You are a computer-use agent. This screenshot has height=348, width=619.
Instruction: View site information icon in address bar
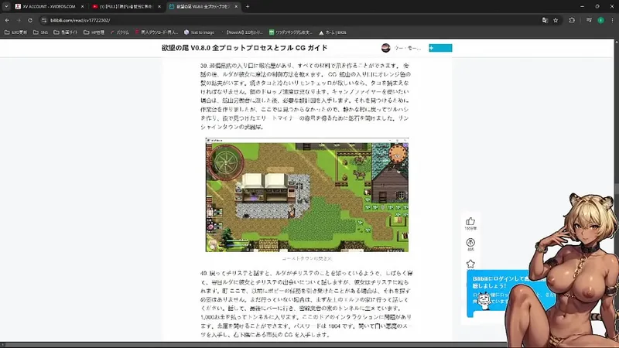44,20
